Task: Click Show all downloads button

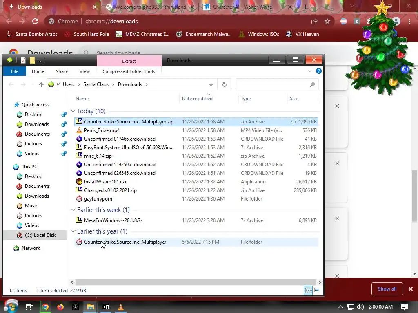Action: [x=387, y=289]
